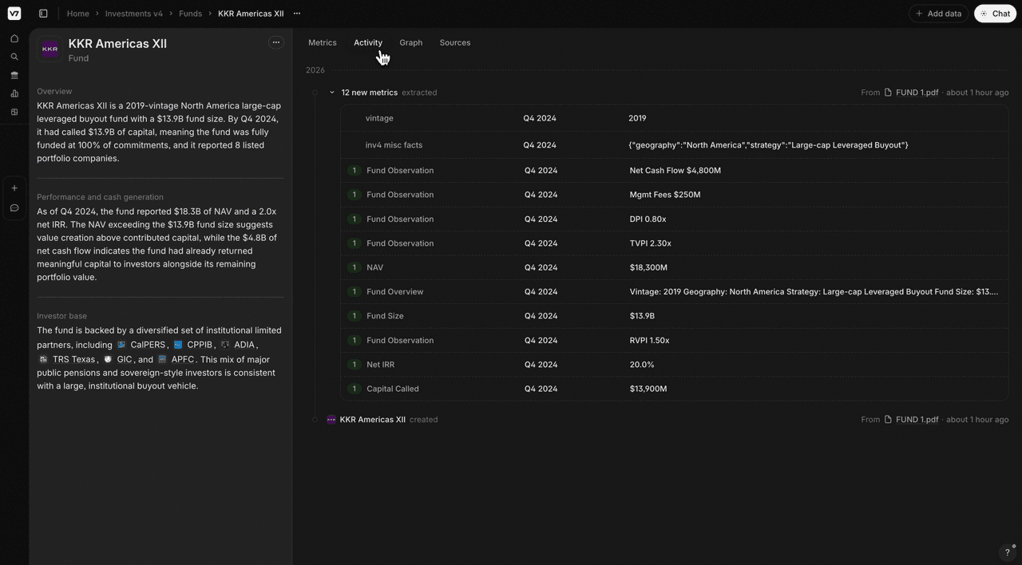Click FUND 1.pdf file icon in metrics row
1022x565 pixels.
tap(888, 93)
